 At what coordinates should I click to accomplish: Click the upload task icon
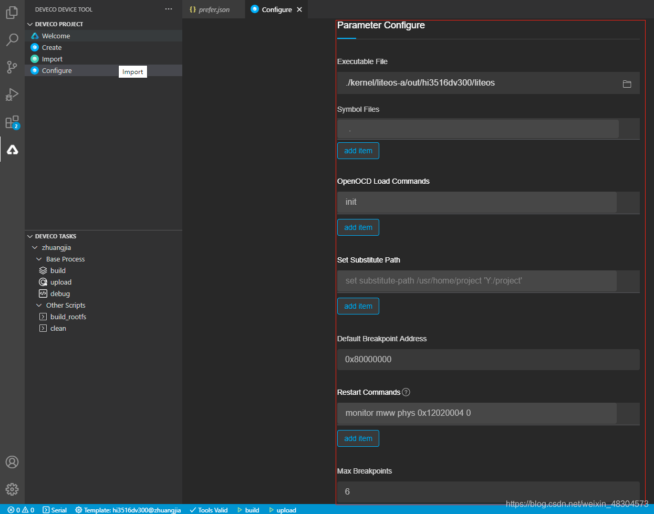point(43,282)
